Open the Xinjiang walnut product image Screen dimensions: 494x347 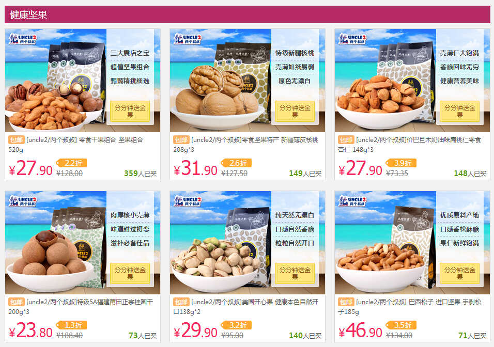click(x=248, y=81)
